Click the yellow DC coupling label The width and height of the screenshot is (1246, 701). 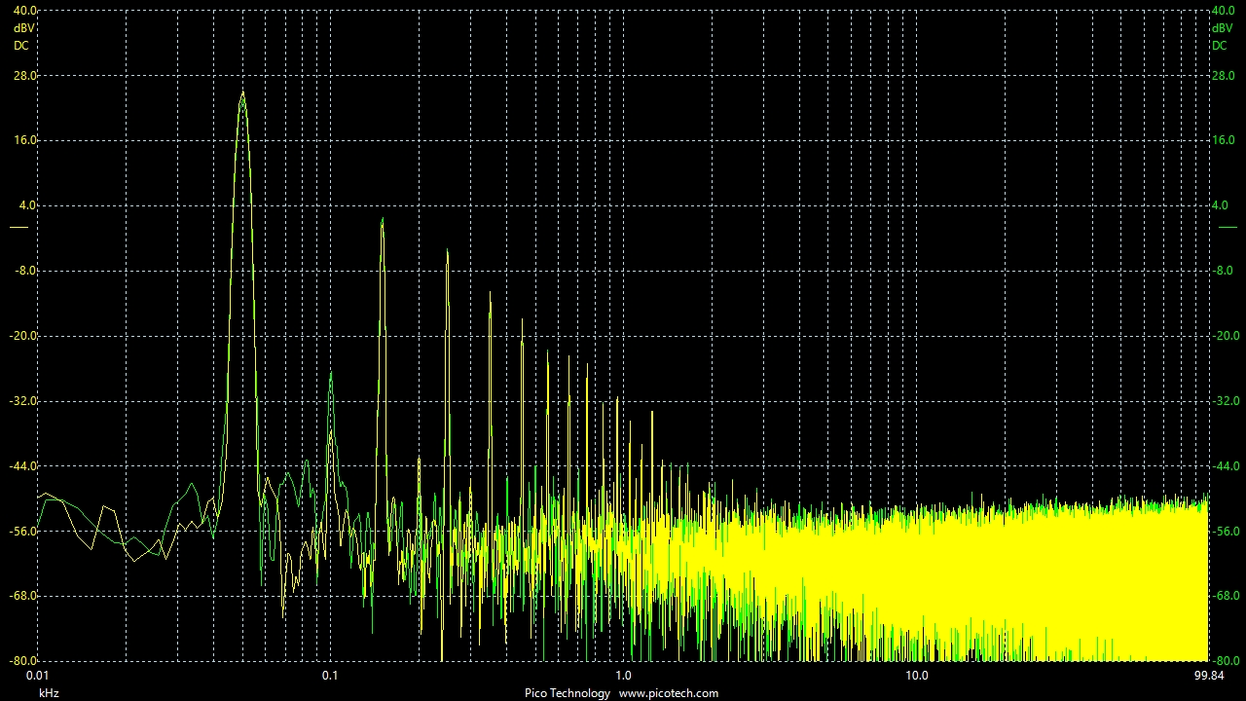coord(20,46)
